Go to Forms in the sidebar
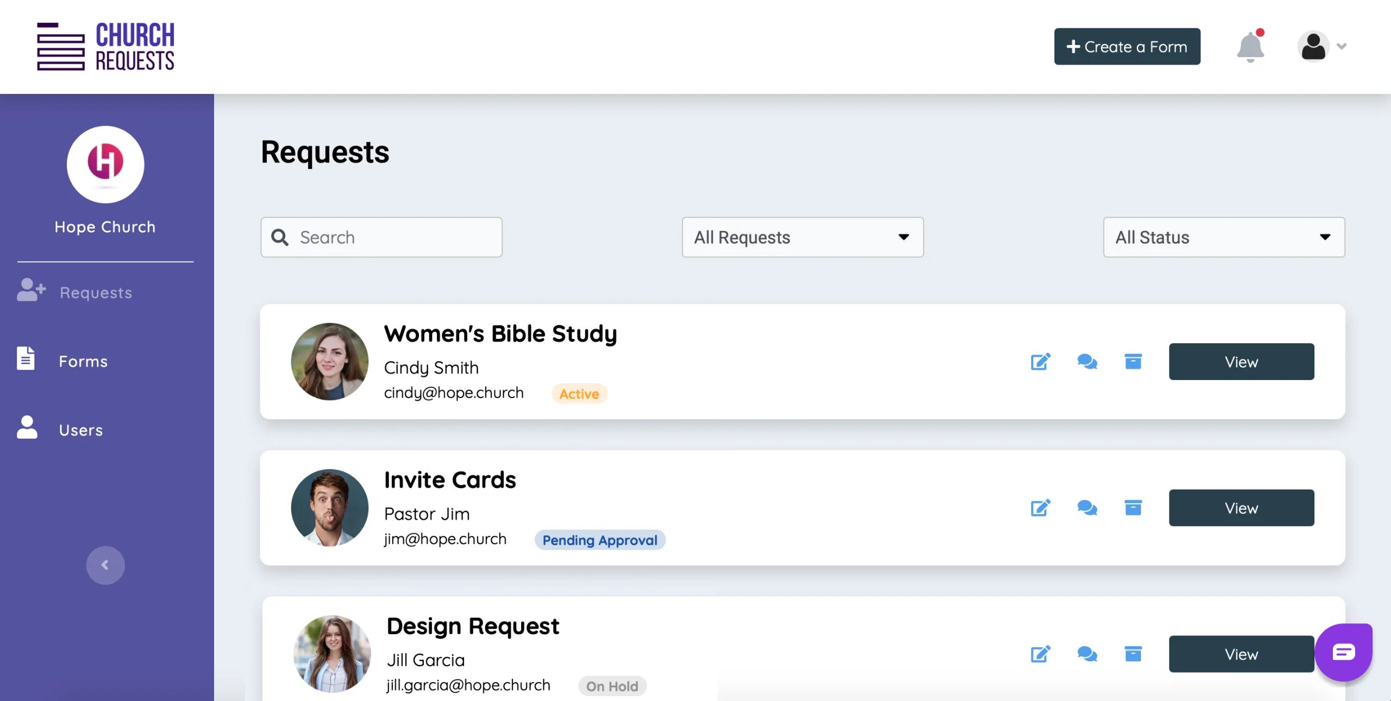1391x701 pixels. 83,361
